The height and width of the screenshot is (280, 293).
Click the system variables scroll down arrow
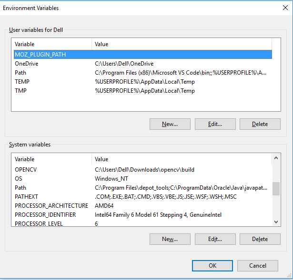point(276,222)
